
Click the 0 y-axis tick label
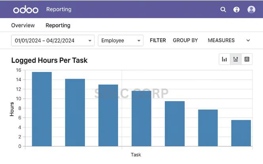point(20,146)
